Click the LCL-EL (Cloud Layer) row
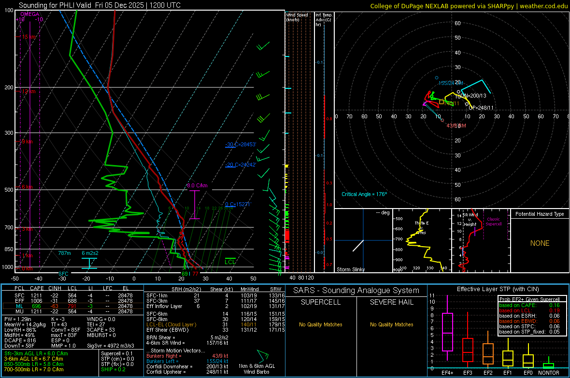The height and width of the screenshot is (378, 570). point(215,324)
